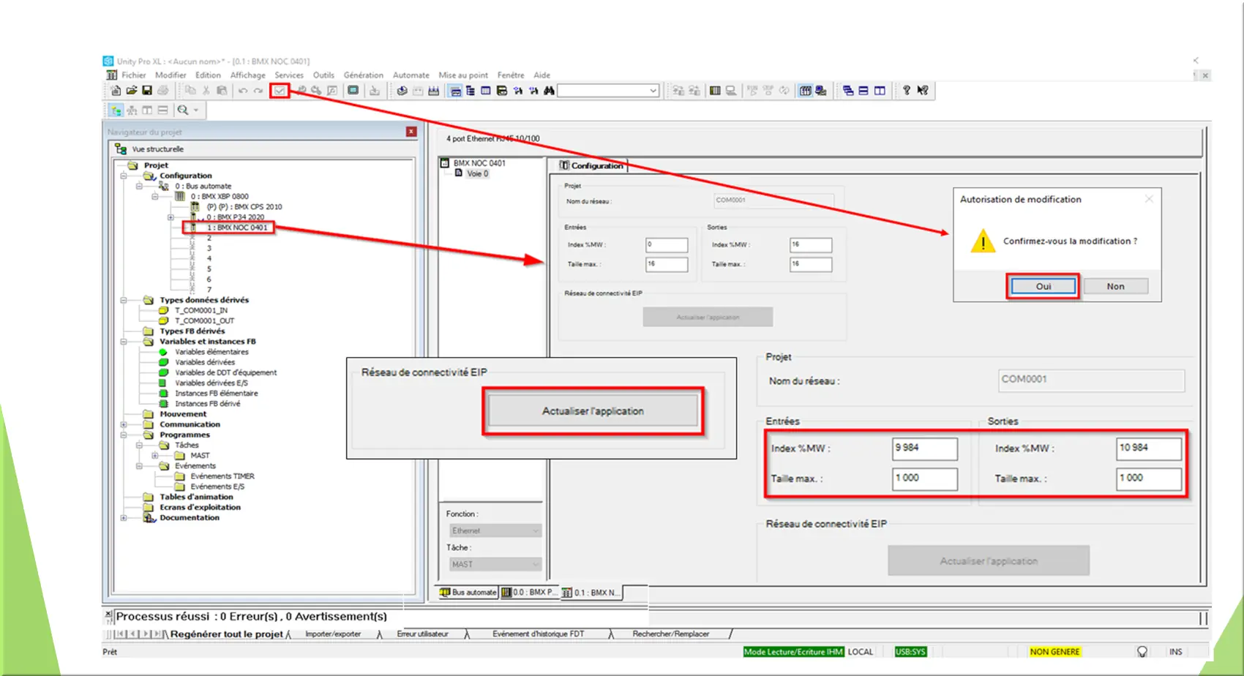Click the Open project folder icon

(x=132, y=91)
